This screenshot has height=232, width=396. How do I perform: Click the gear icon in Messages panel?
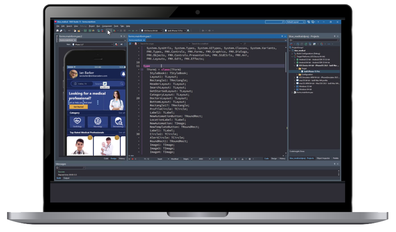57,168
